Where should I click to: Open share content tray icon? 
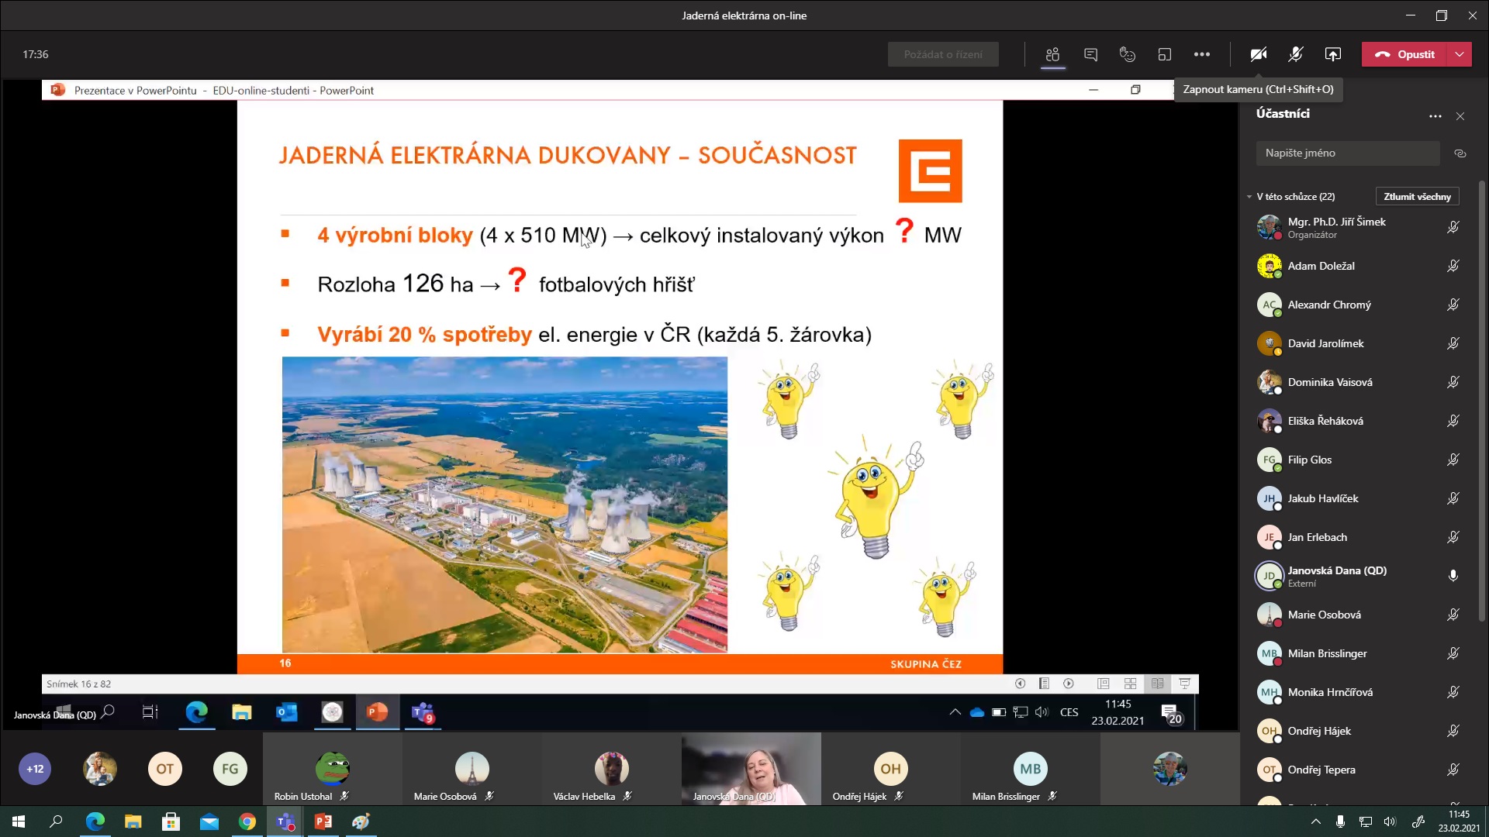(1332, 54)
